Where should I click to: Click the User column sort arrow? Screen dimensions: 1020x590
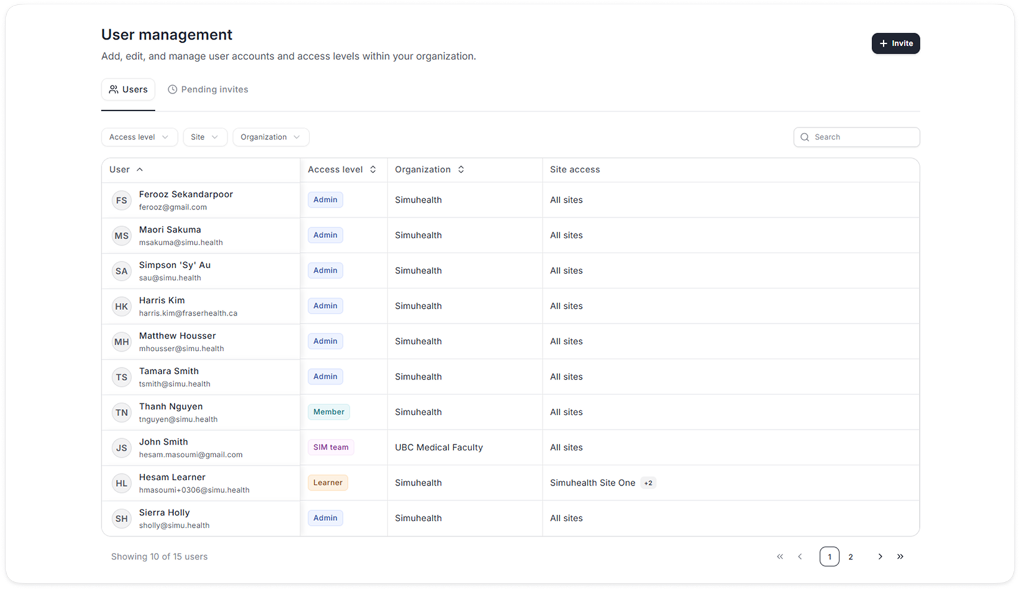tap(140, 169)
